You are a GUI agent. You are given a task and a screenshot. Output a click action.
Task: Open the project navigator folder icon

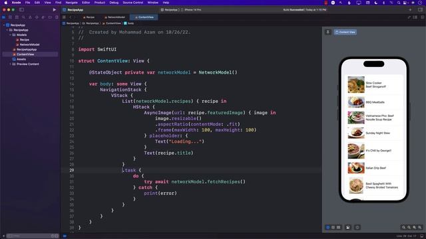tap(4, 17)
